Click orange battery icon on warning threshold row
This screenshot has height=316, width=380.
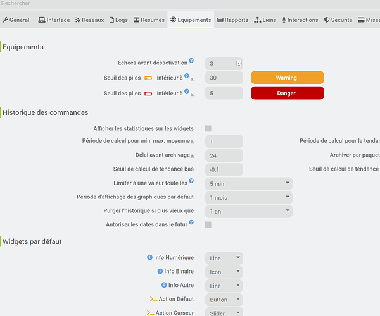(x=148, y=78)
